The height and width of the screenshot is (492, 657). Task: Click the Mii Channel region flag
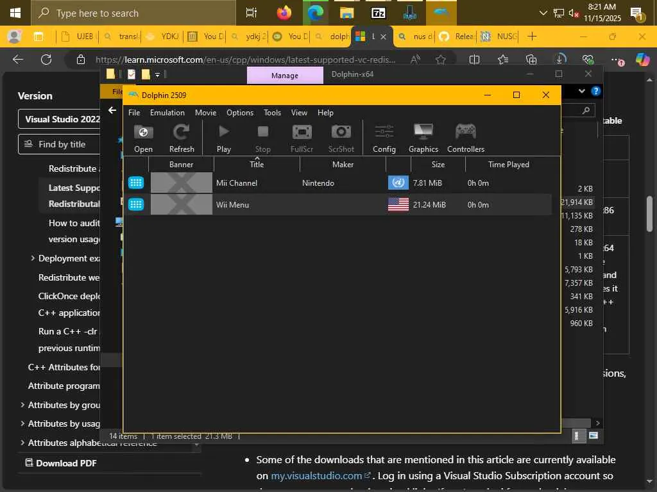pos(398,183)
